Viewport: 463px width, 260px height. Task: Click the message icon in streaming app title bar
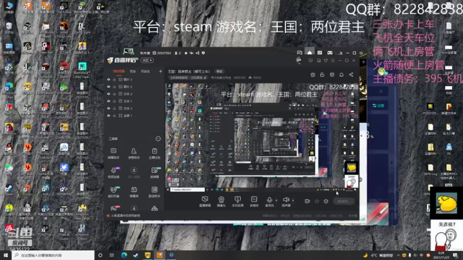pyautogui.click(x=310, y=61)
